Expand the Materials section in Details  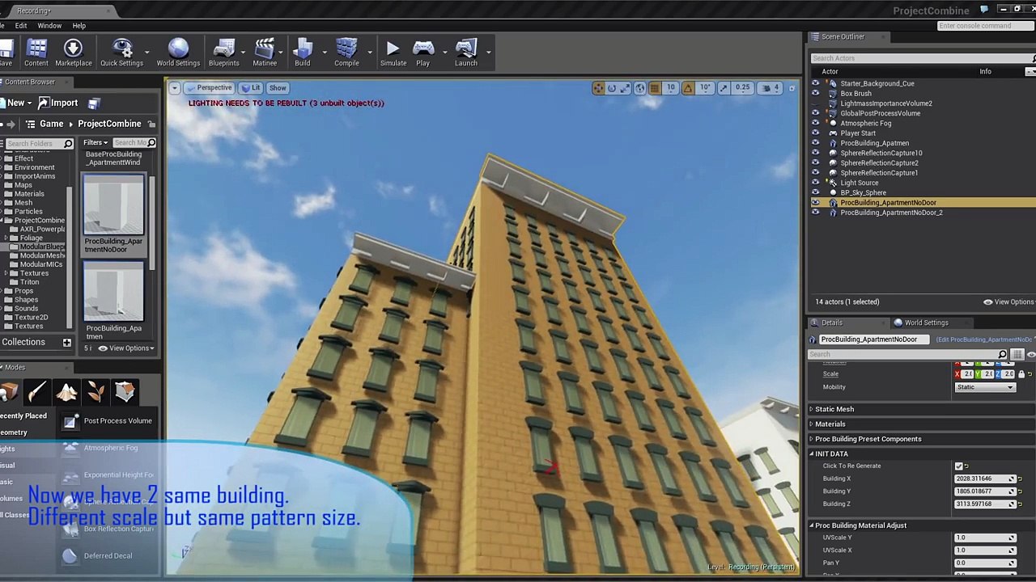tap(812, 424)
